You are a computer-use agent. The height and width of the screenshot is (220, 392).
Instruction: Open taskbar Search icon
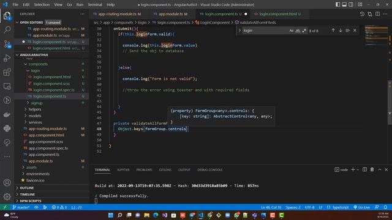[x=120, y=215]
